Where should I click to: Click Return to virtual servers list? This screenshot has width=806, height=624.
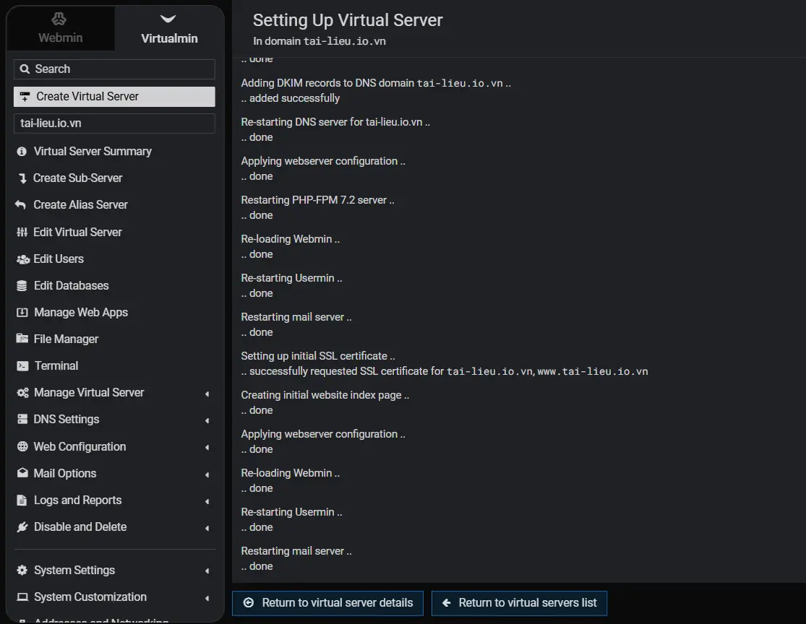click(x=519, y=602)
